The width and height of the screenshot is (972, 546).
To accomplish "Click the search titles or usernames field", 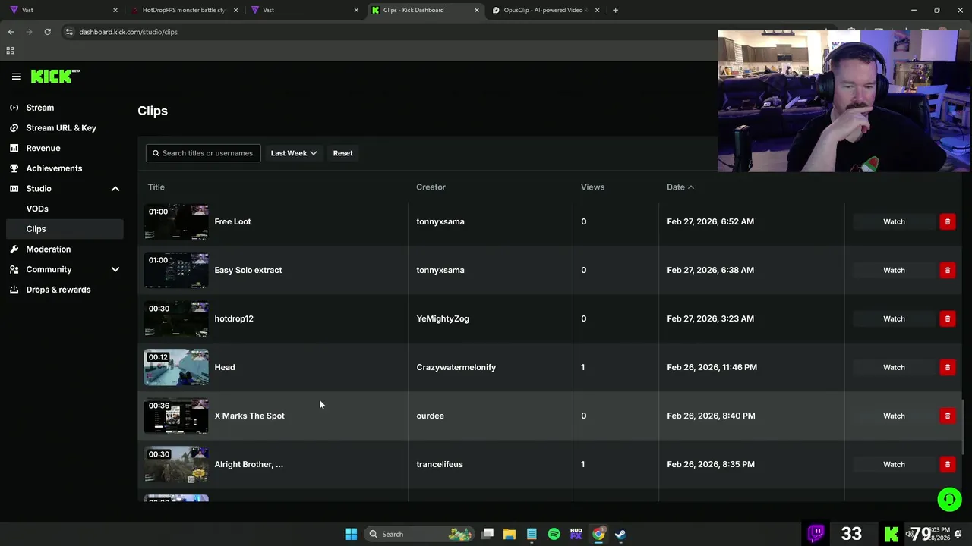I will [203, 153].
